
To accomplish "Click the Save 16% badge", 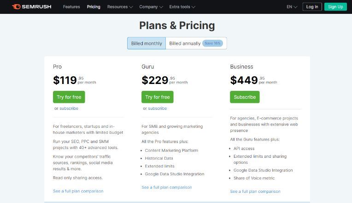I will point(212,43).
